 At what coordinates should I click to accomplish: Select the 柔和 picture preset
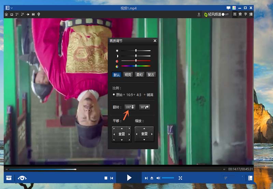click(140, 75)
